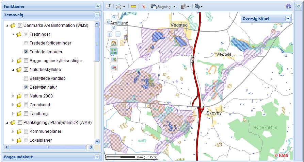Enable Fredede fortidsminder layer

click(x=26, y=43)
